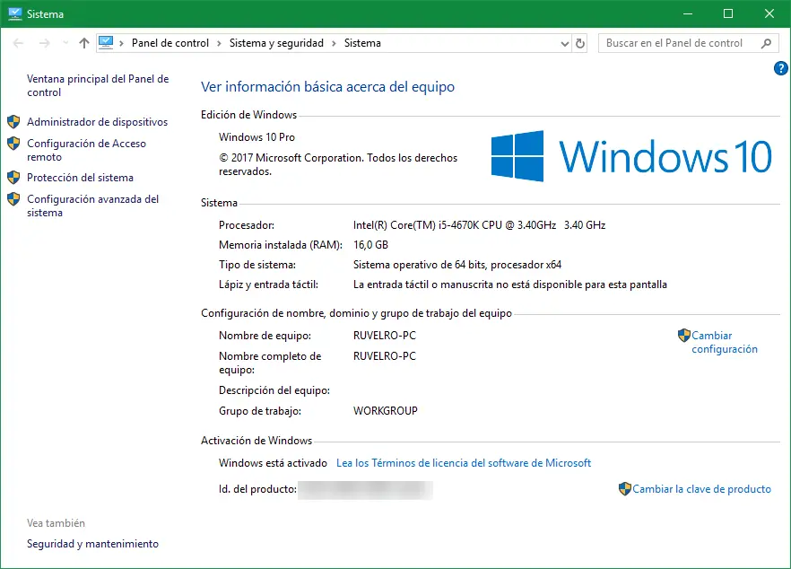Open Administrador de dispositivos link
Viewport: 791px width, 569px height.
[98, 122]
